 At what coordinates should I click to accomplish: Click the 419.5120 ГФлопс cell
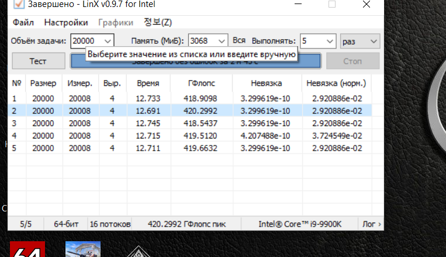[x=200, y=136]
